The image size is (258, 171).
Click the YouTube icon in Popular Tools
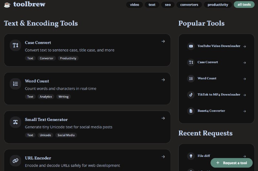[191, 46]
